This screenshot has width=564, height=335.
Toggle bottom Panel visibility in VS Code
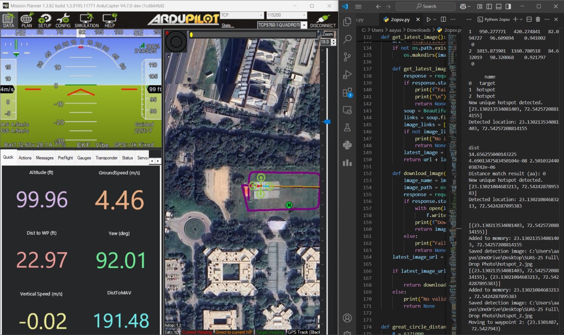point(499,6)
